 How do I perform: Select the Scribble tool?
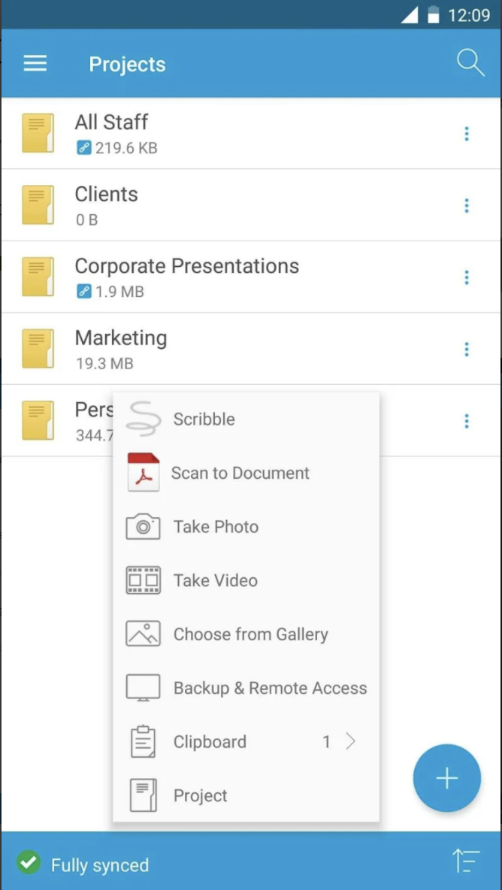[x=143, y=419]
